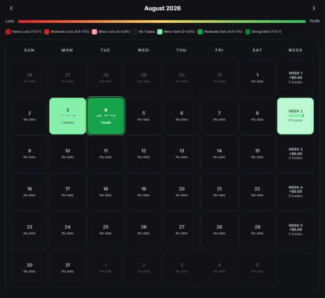This screenshot has height=298, width=325.
Task: Click the Heavy Loss red legend swatch
Action: [x=8, y=32]
